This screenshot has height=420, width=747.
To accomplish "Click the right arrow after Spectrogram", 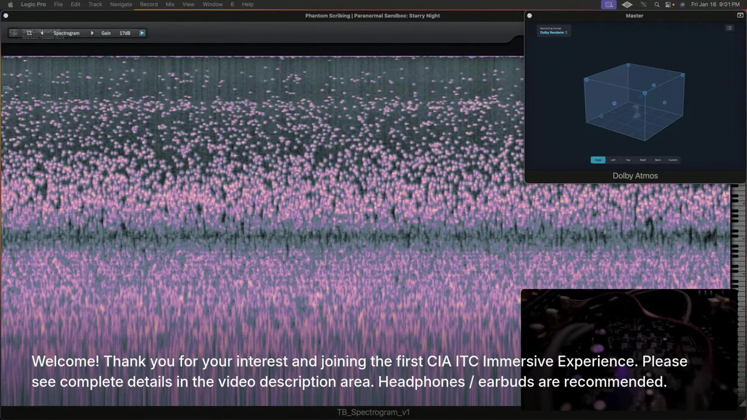I will [x=92, y=33].
